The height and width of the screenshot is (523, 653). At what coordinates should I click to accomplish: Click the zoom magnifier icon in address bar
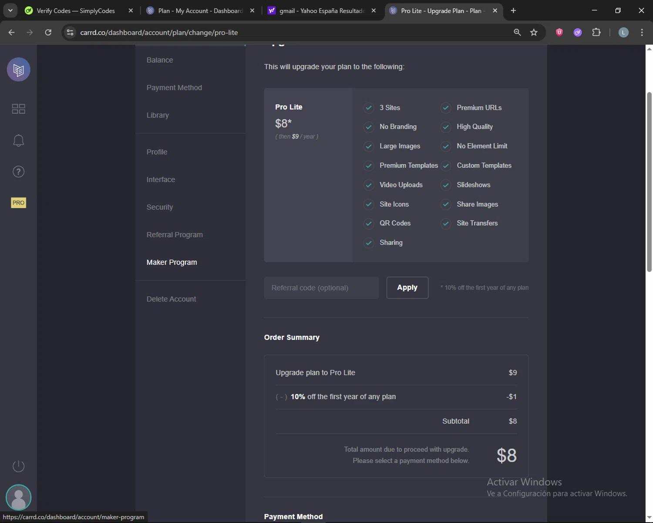[x=517, y=32]
